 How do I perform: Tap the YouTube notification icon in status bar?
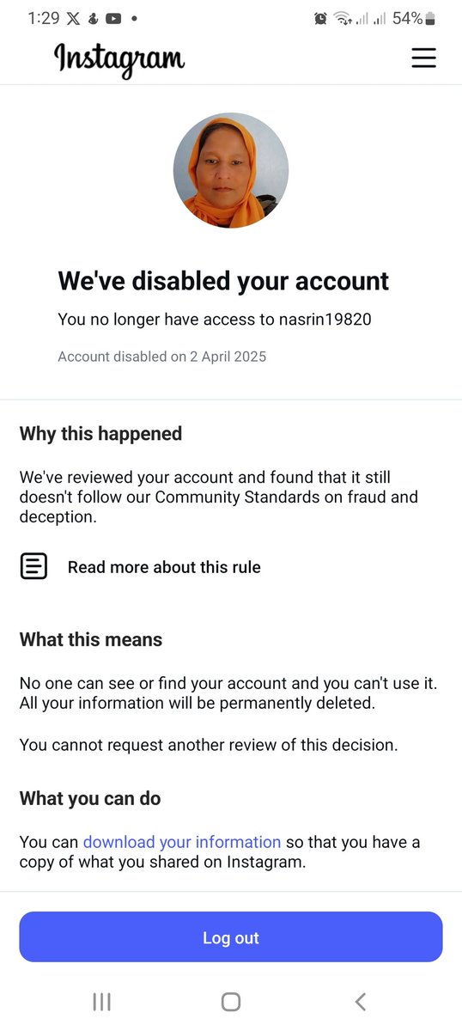coord(113,18)
